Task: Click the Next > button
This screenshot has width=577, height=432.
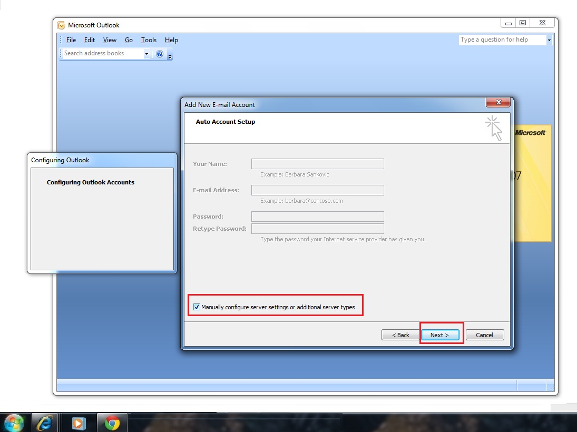Action: [440, 335]
